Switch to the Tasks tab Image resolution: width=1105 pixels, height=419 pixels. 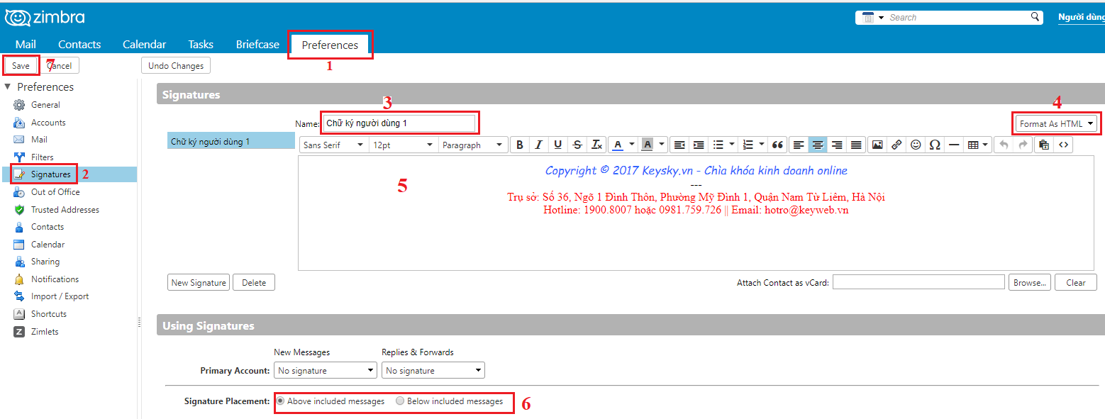(201, 44)
